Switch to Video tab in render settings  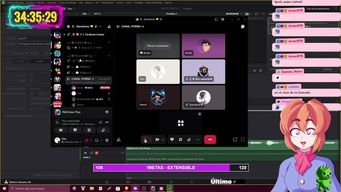(21, 61)
